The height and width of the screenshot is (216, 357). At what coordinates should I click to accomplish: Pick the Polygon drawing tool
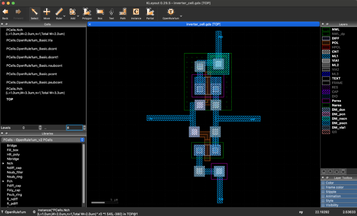point(87,14)
